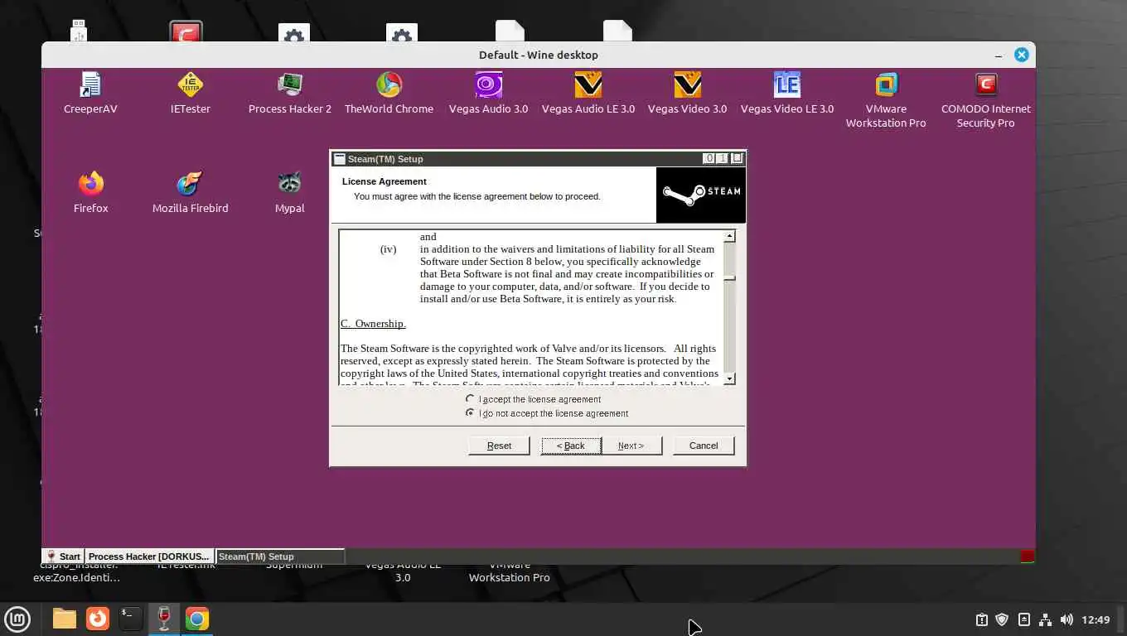Launch Firefox from the bottom panel
Image resolution: width=1127 pixels, height=636 pixels.
98,619
